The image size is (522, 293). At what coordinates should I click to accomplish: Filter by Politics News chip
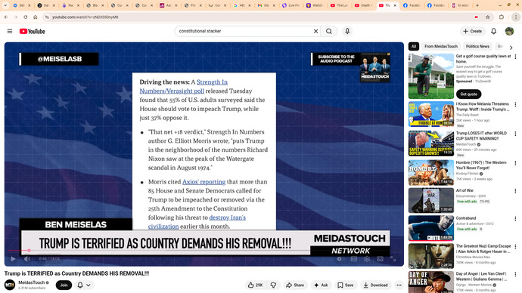477,47
